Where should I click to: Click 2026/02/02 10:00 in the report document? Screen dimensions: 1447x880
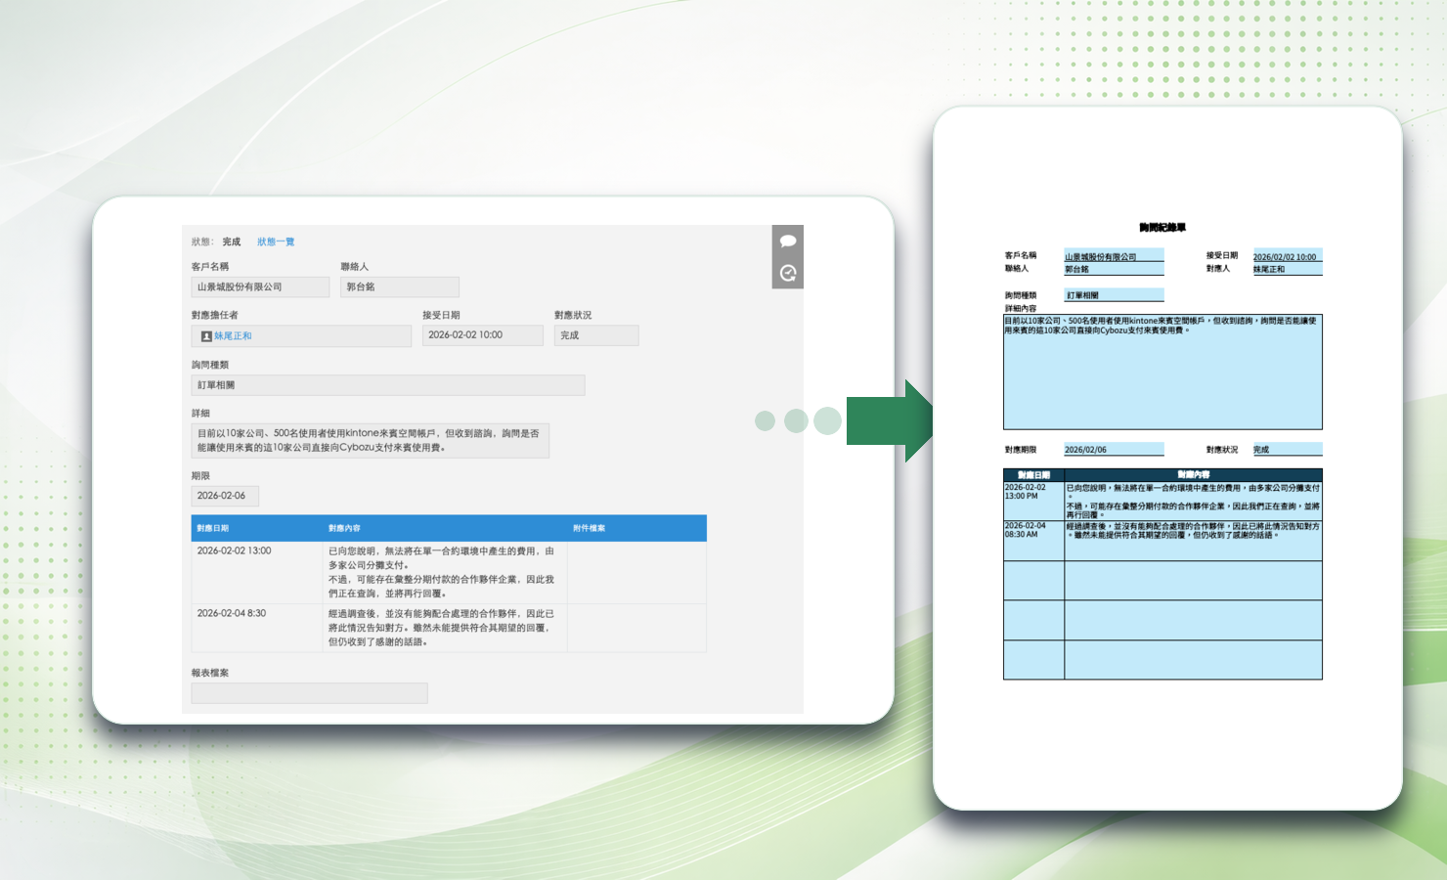(x=1287, y=255)
